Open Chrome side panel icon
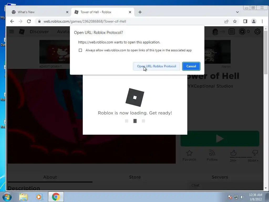 245,21
